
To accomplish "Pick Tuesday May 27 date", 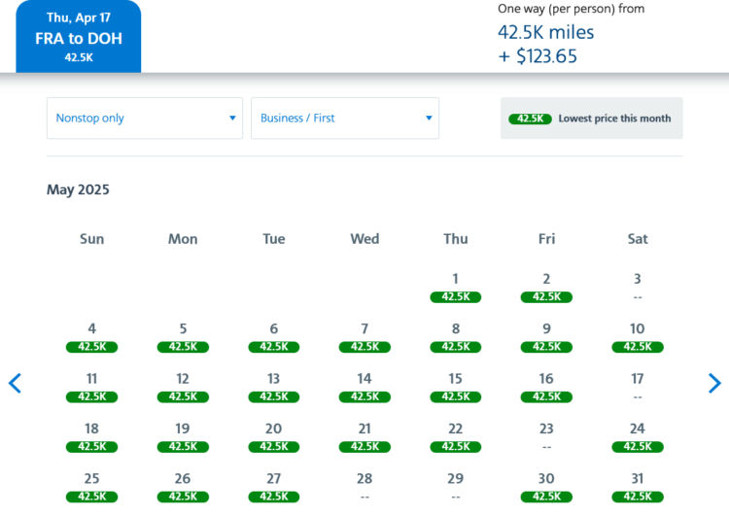I will point(274,487).
